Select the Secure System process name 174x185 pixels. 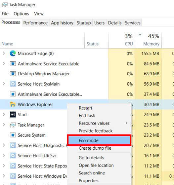(x=32, y=135)
